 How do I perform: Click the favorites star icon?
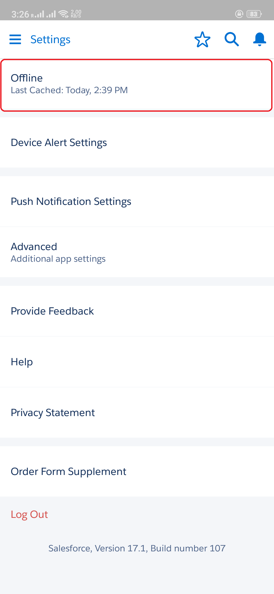[x=202, y=39]
